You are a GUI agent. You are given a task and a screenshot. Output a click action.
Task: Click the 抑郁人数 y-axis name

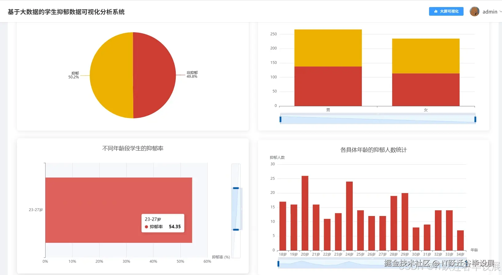click(277, 158)
